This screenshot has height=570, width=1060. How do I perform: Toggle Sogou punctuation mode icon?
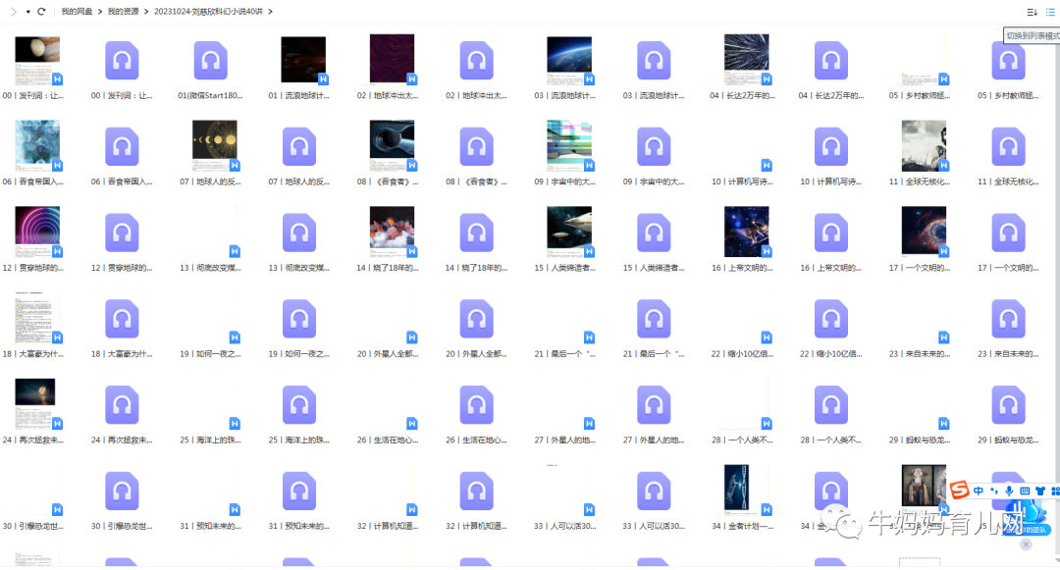click(993, 491)
